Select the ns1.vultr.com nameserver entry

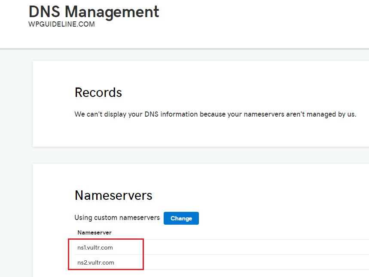[x=95, y=248]
